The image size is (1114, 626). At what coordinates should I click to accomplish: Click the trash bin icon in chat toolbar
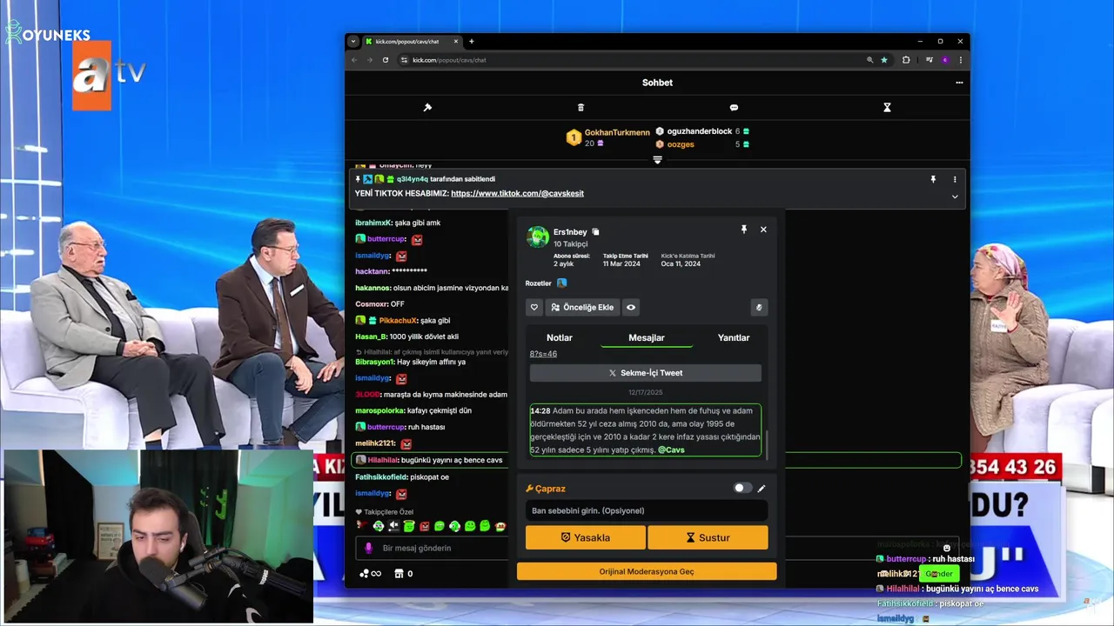tap(581, 108)
